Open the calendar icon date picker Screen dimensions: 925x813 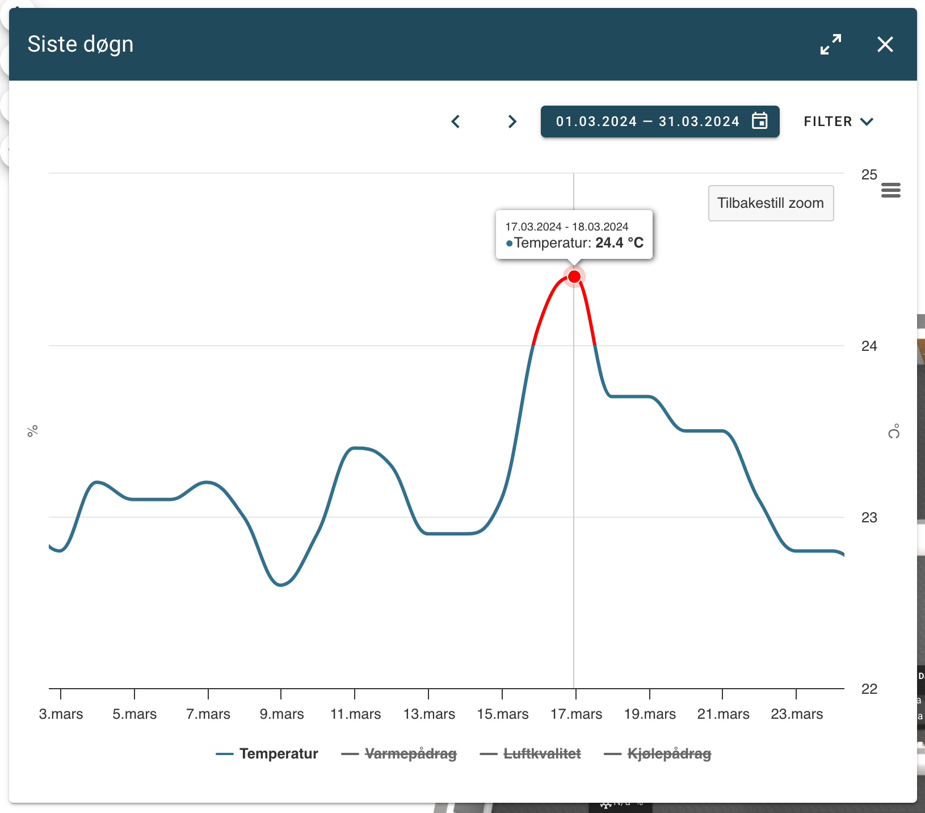[759, 121]
